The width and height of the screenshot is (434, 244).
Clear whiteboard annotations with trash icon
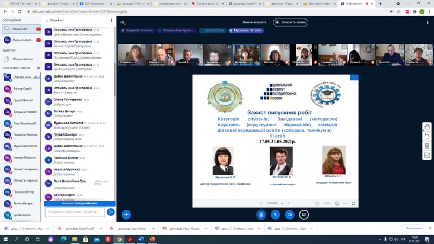pos(427,145)
